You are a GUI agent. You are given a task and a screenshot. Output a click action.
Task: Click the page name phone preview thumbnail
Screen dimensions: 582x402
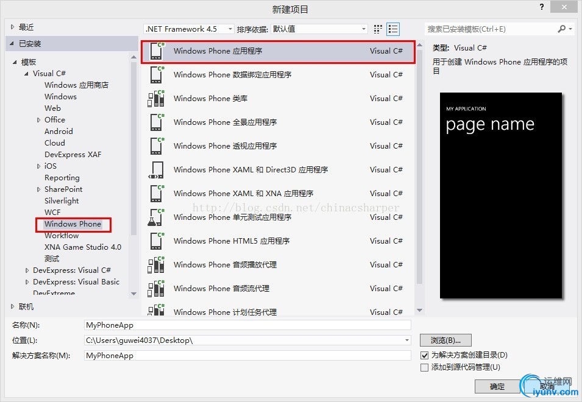click(x=501, y=196)
